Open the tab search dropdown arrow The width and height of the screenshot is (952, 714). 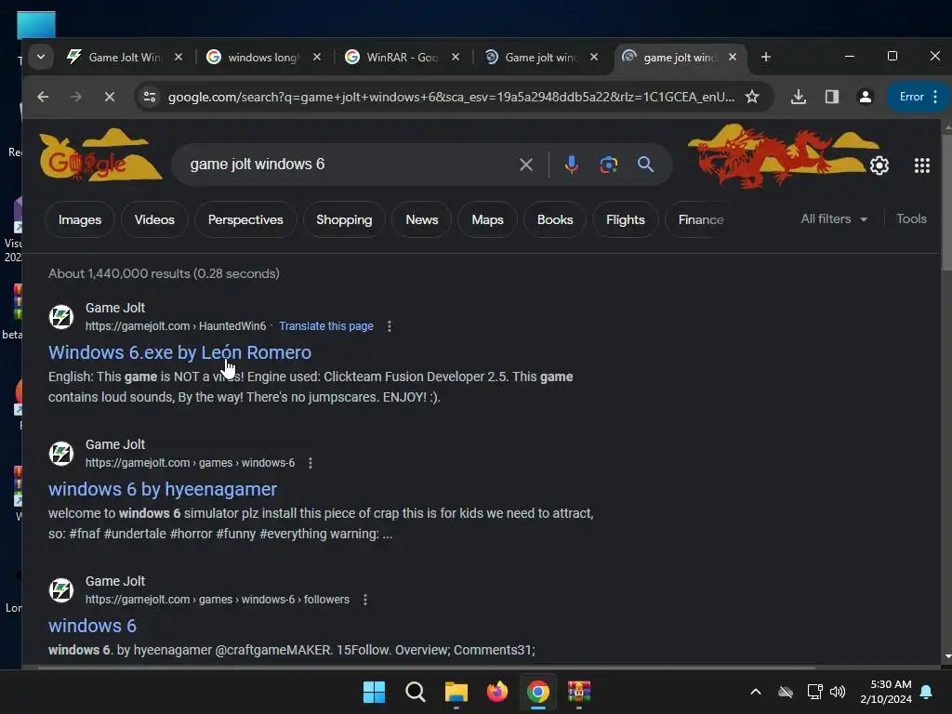point(41,57)
